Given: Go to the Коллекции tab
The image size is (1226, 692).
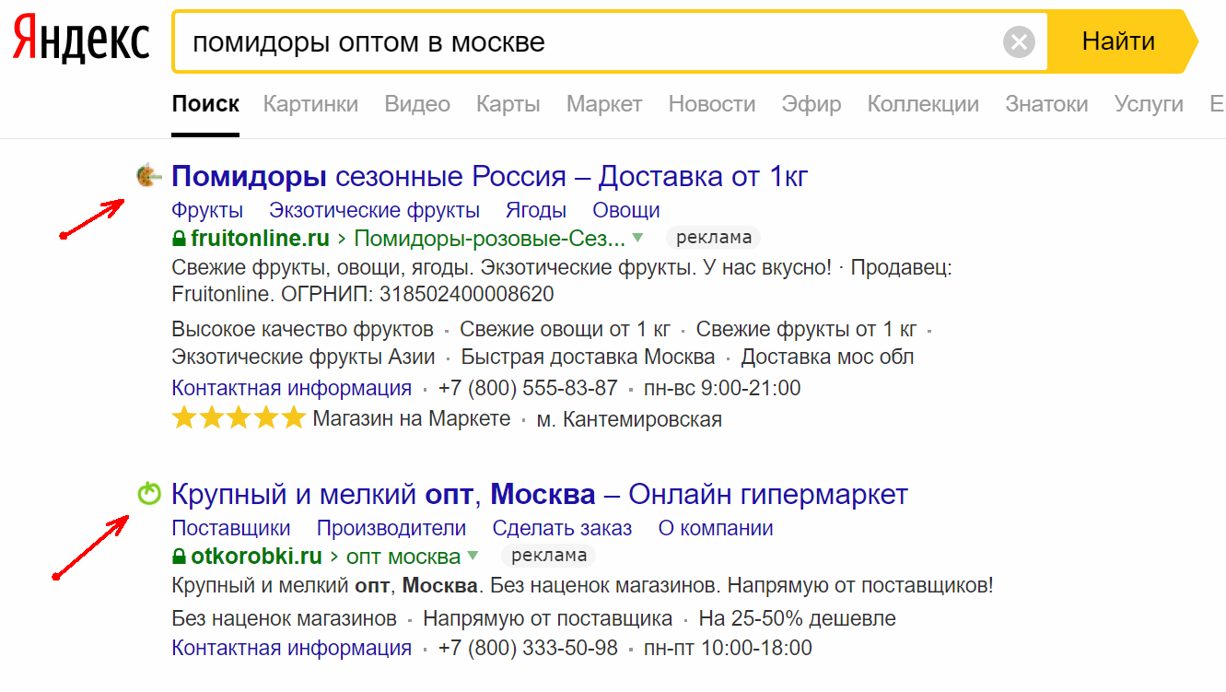Looking at the screenshot, I should (x=923, y=104).
